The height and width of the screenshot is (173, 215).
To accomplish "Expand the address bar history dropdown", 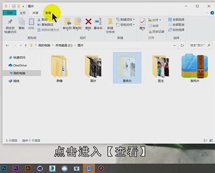I will coord(174,45).
